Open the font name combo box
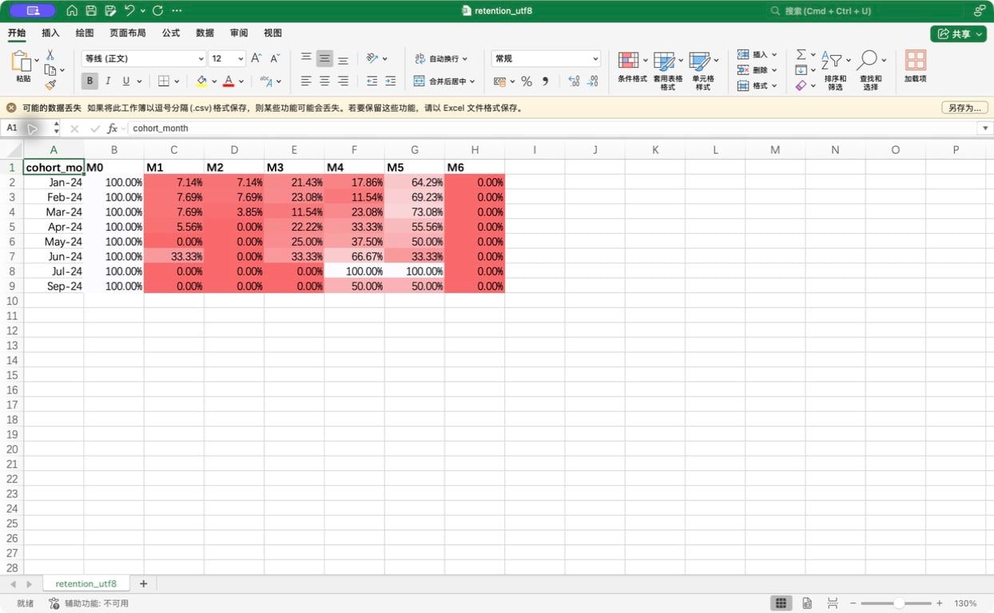Screen dimensions: 994x613 [144, 58]
